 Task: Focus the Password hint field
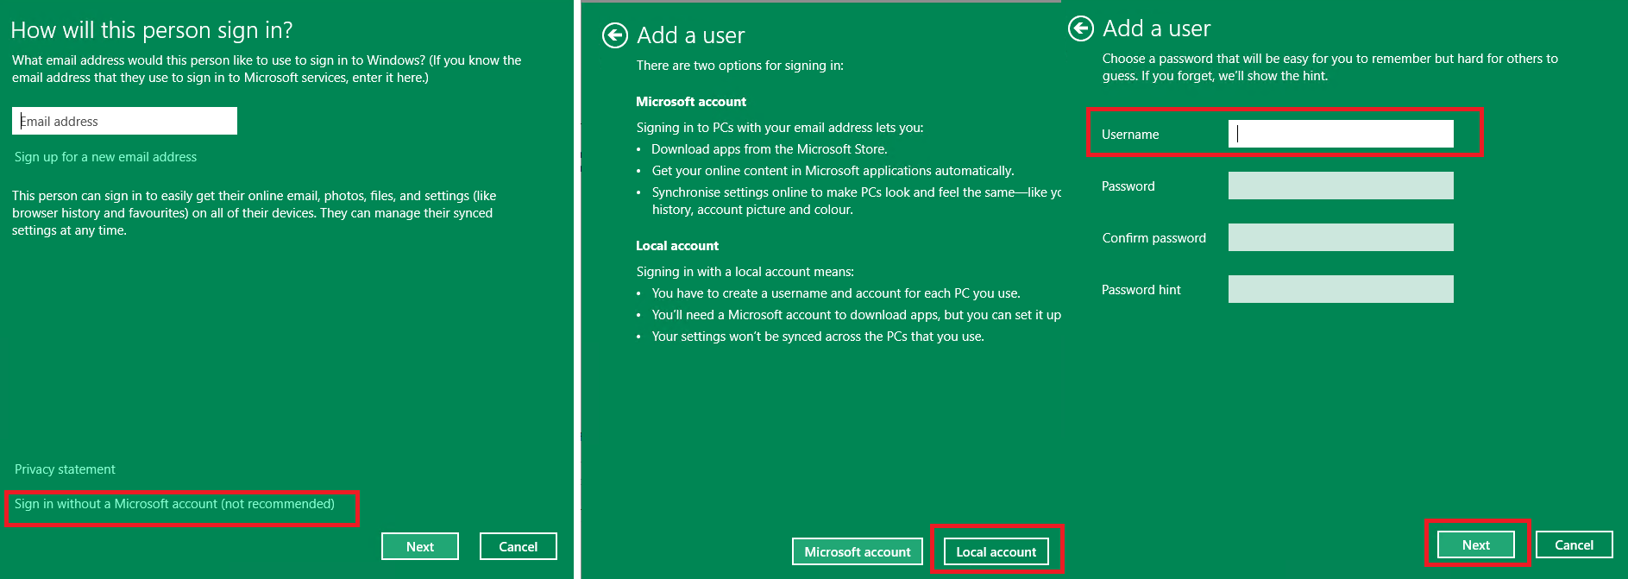[1341, 289]
